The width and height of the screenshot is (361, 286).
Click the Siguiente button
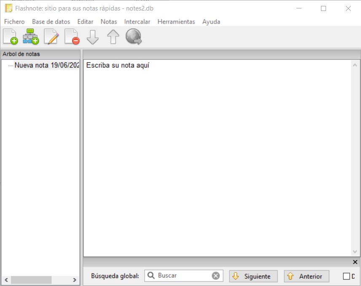[x=253, y=276]
